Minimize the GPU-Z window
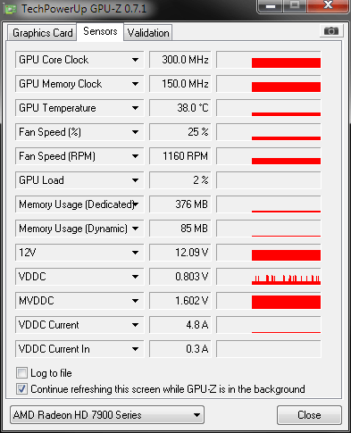 [x=271, y=5]
